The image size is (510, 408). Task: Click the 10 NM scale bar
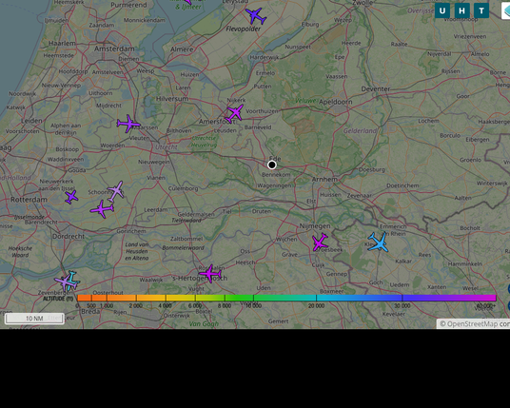pyautogui.click(x=34, y=319)
